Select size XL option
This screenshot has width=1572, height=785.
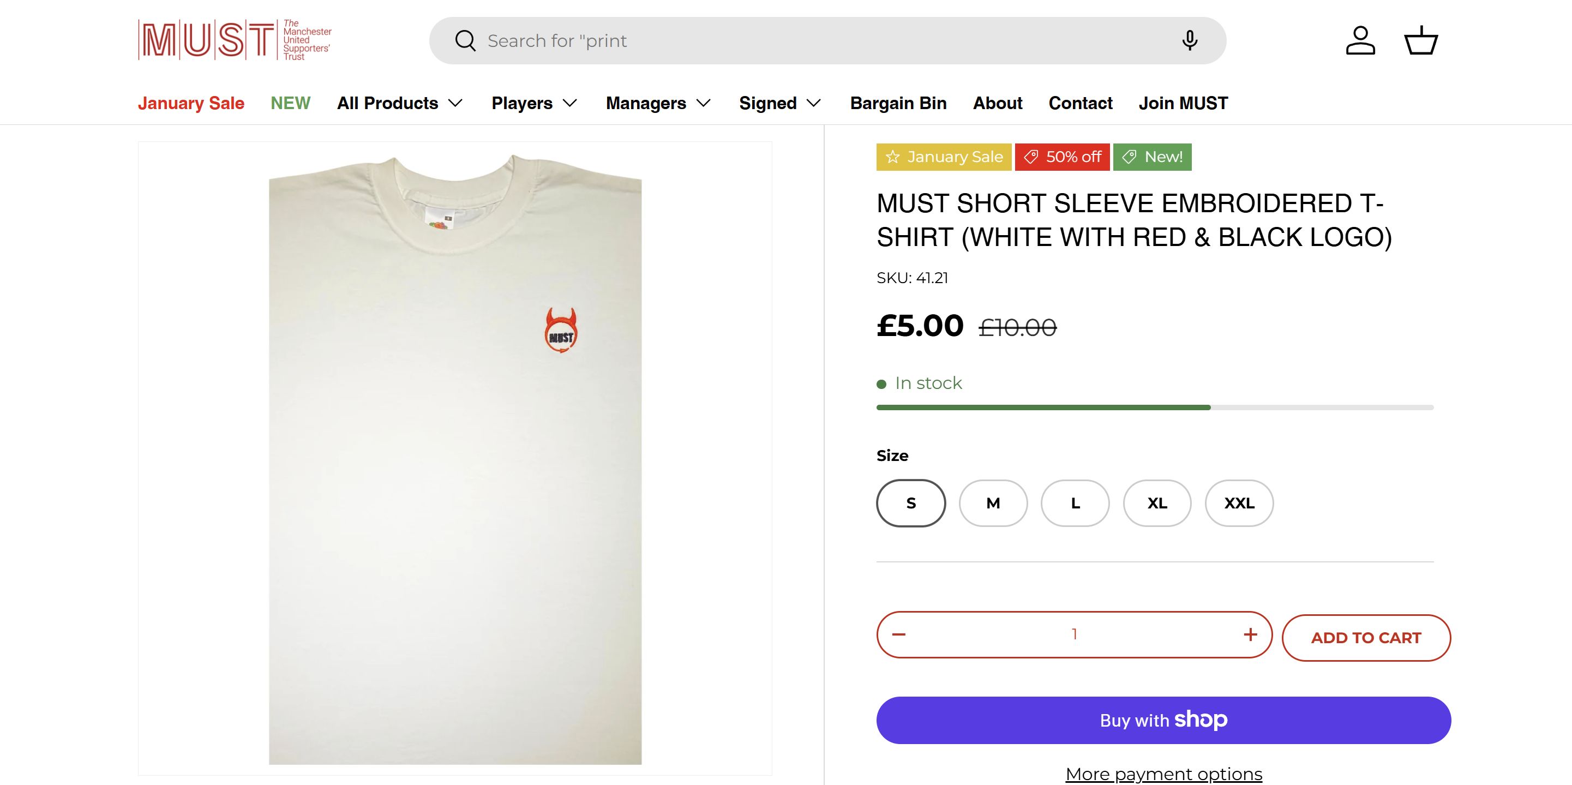[1157, 503]
